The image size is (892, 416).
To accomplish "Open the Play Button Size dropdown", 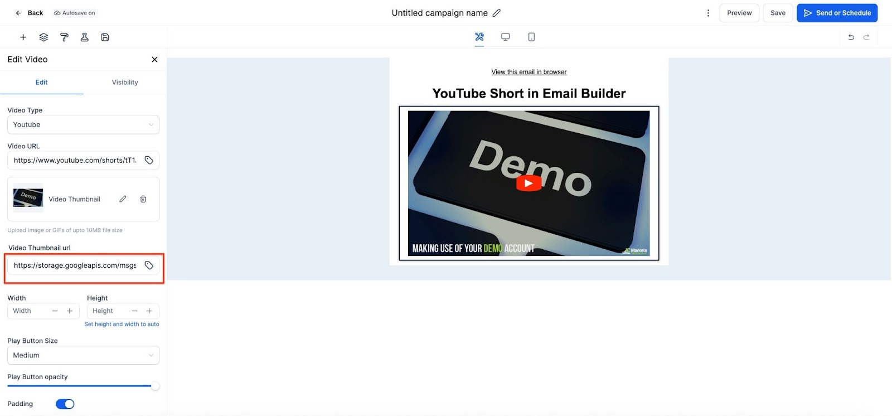I will coord(83,355).
